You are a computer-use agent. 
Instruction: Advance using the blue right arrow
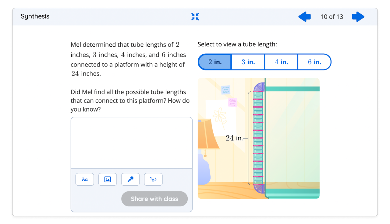[x=358, y=17]
